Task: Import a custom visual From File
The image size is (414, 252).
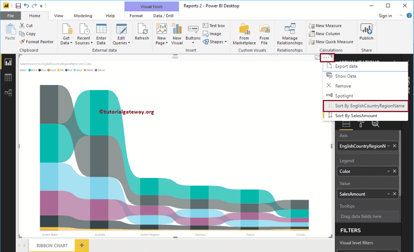Action: click(264, 34)
